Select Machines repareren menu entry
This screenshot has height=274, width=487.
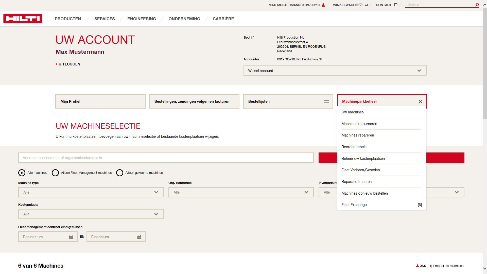pos(381,135)
